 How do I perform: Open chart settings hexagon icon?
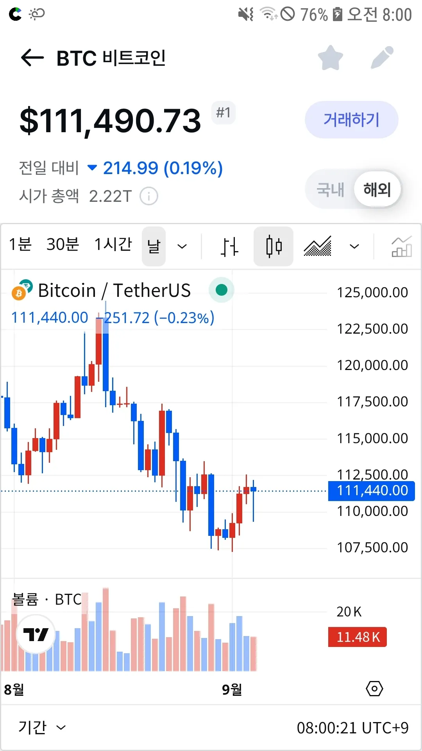click(x=374, y=688)
